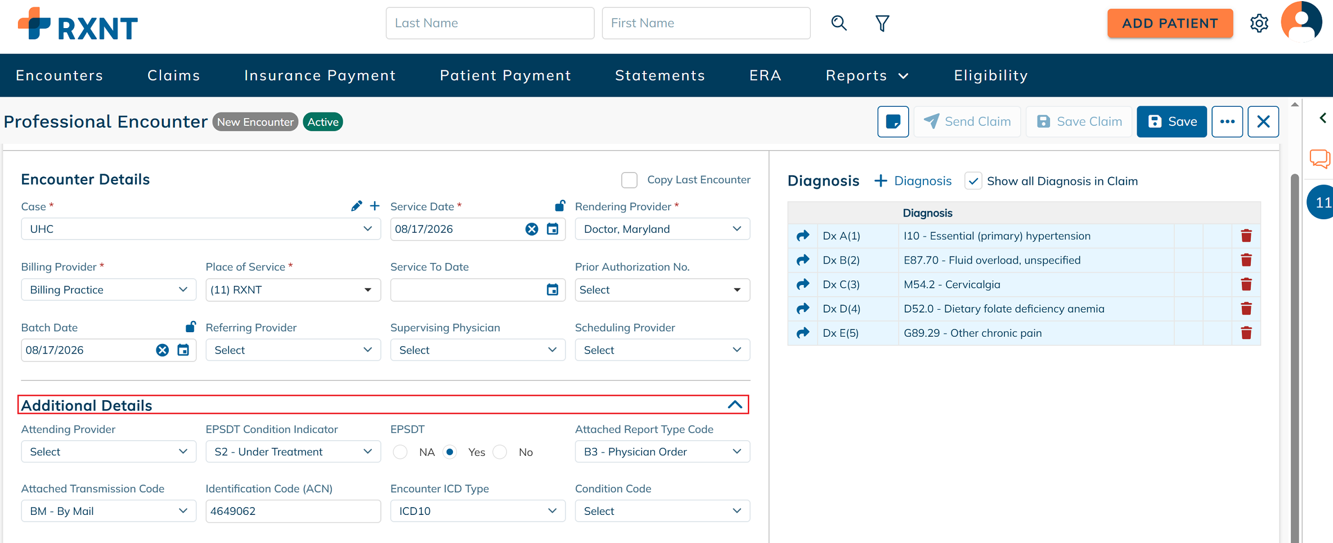The width and height of the screenshot is (1333, 543).
Task: Uncheck Show all Diagnosis in Claim
Action: coord(973,181)
